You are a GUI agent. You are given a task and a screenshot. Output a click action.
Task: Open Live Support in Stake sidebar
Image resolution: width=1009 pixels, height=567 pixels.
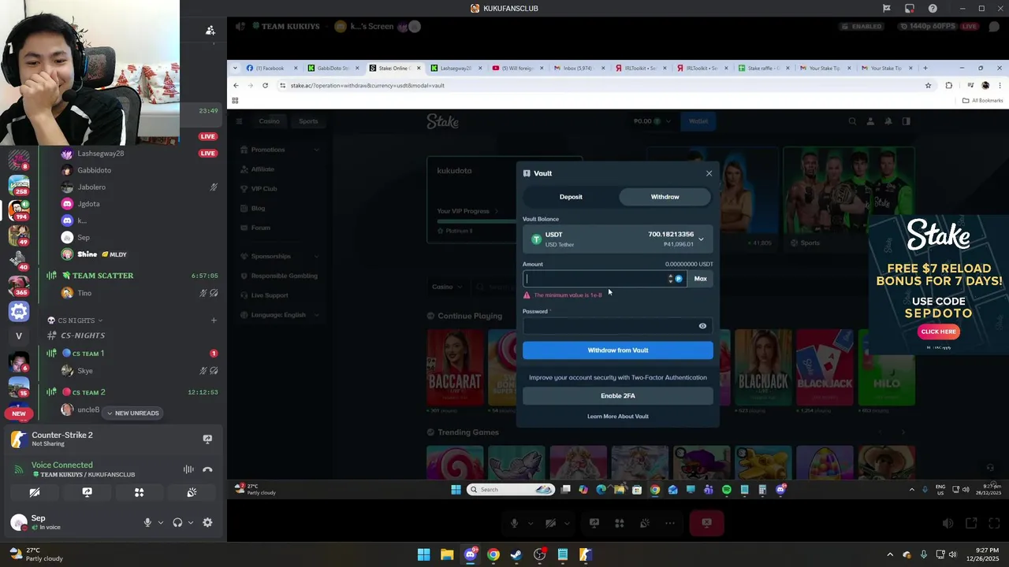click(269, 295)
